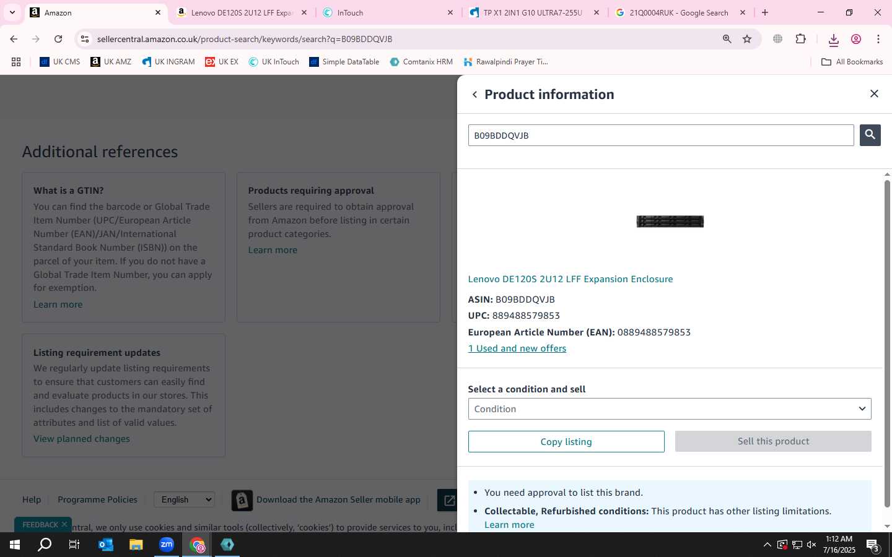
Task: Click the site information icon in address bar
Action: click(85, 39)
